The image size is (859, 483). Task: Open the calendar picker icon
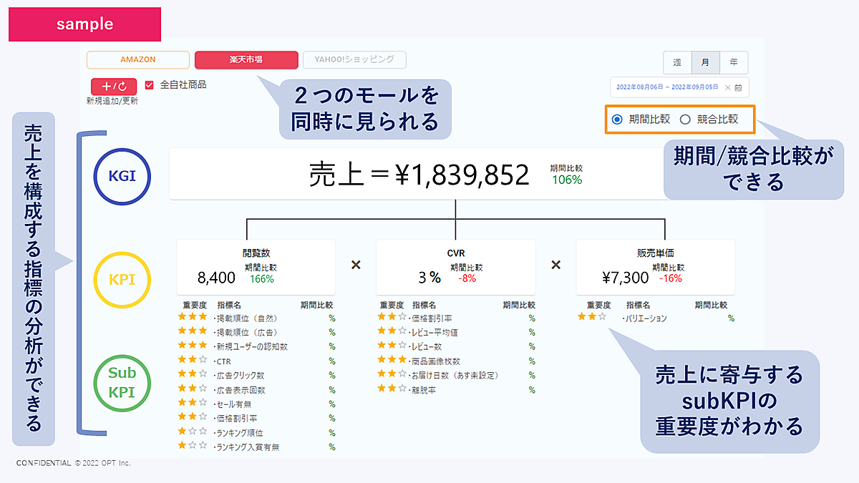(x=738, y=87)
